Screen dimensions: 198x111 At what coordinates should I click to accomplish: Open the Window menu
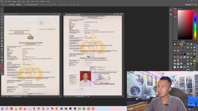click(43, 1)
